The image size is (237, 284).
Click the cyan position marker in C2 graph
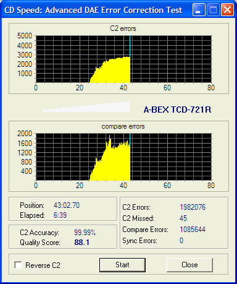(130, 46)
